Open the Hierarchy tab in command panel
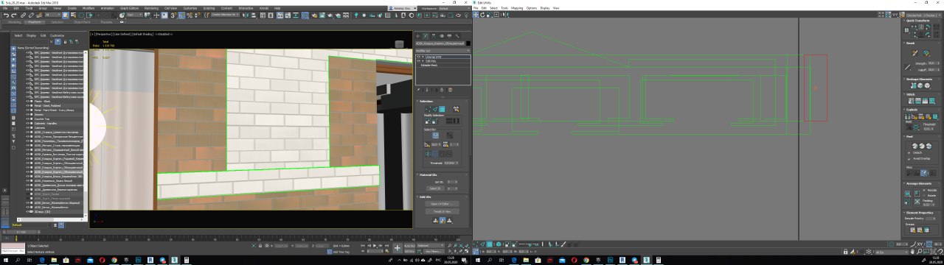This screenshot has height=265, width=944. [434, 35]
